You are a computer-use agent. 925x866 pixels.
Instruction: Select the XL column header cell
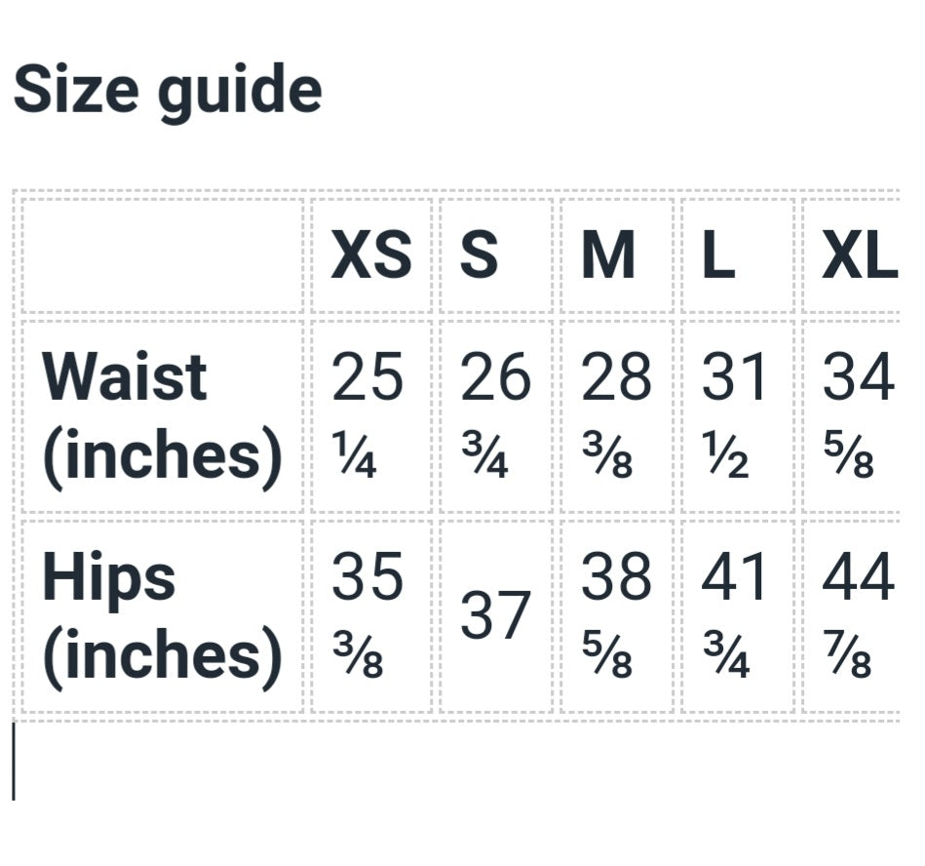[x=852, y=256]
